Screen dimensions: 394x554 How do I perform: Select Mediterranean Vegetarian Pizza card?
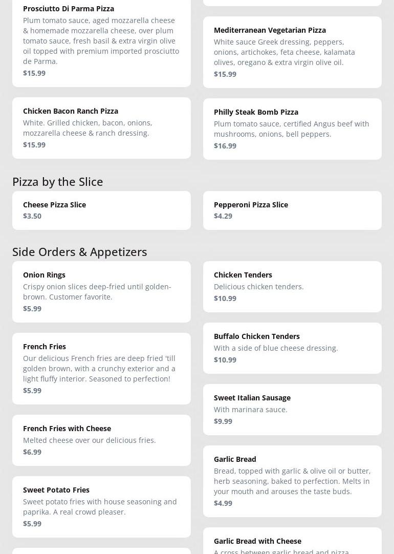(x=292, y=52)
